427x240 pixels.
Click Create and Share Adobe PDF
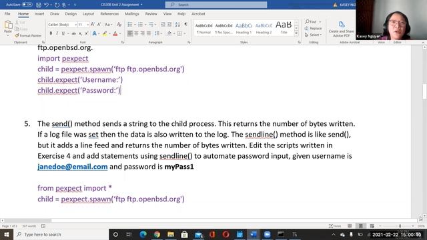click(x=341, y=29)
